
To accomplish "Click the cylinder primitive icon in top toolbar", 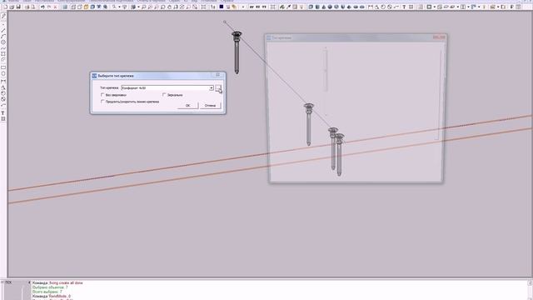I will click(x=317, y=7).
